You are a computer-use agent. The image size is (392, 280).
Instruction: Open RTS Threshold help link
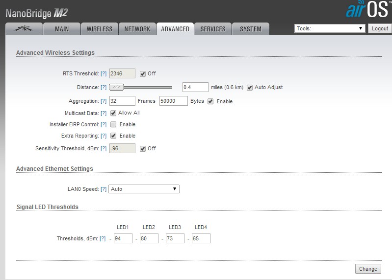pyautogui.click(x=104, y=73)
